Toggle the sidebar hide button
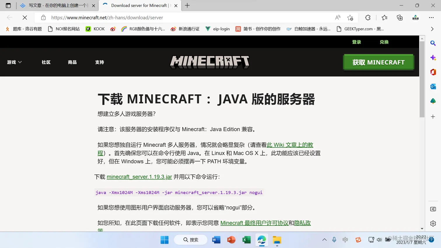Viewport: 441px width, 248px height. pyautogui.click(x=433, y=209)
